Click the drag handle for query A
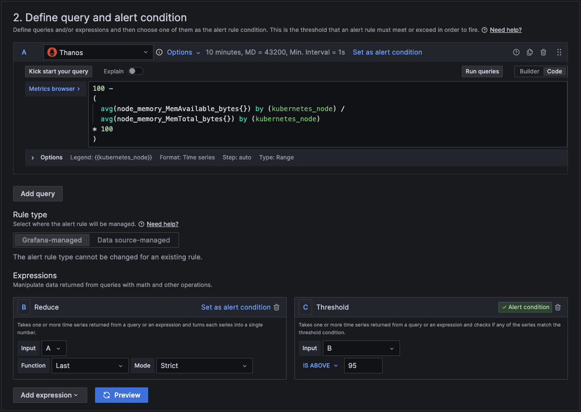This screenshot has width=581, height=412. click(559, 52)
